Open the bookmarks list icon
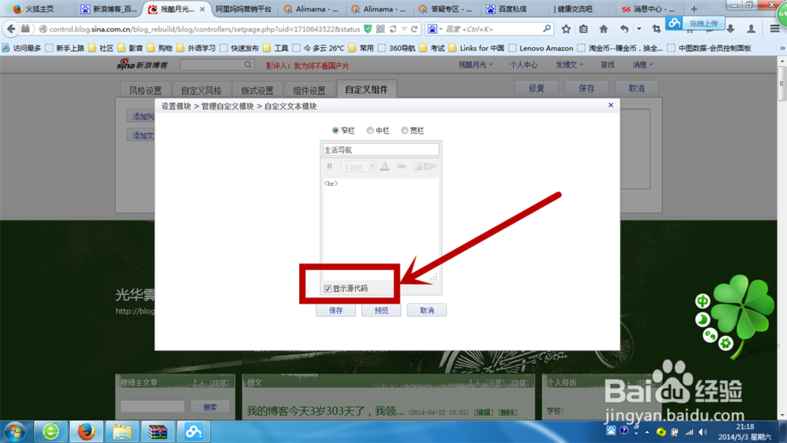The width and height of the screenshot is (787, 443). click(583, 29)
